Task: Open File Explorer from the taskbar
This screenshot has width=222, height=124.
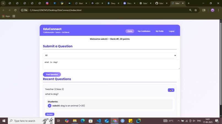Action: pos(75,121)
